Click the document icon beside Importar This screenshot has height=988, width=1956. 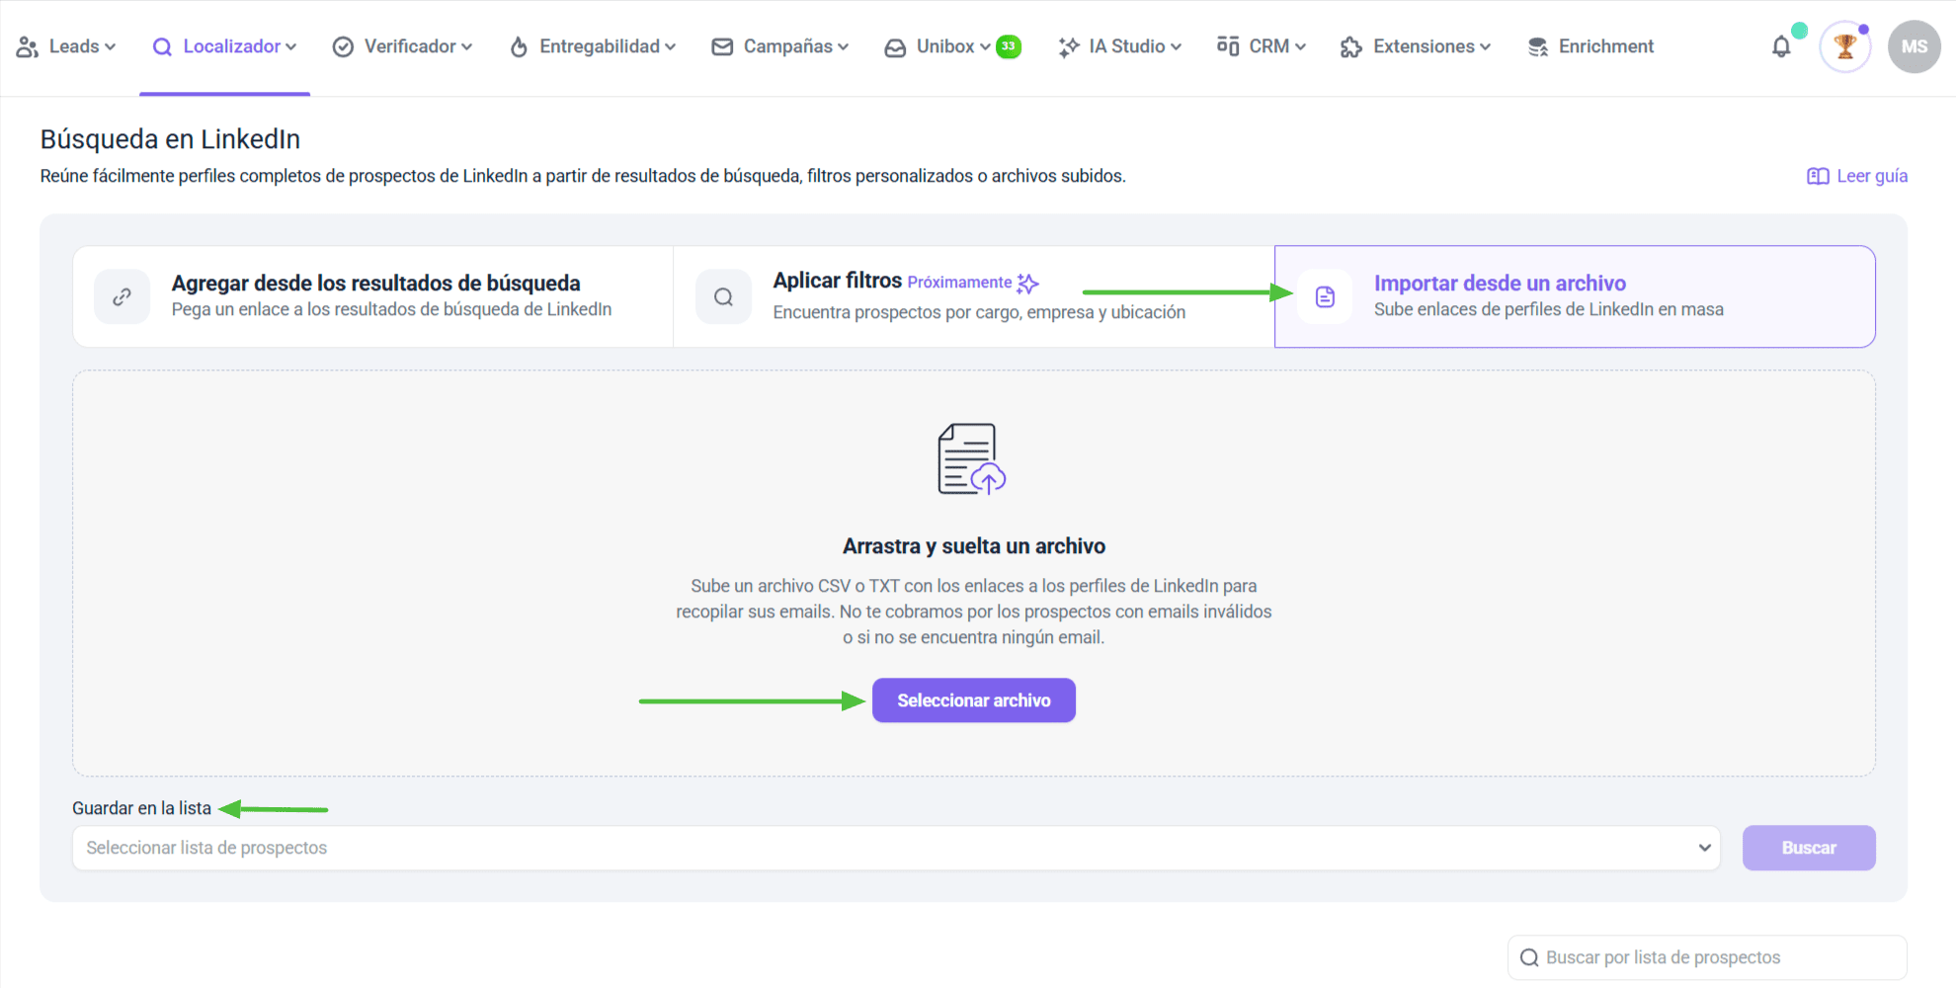click(1325, 296)
